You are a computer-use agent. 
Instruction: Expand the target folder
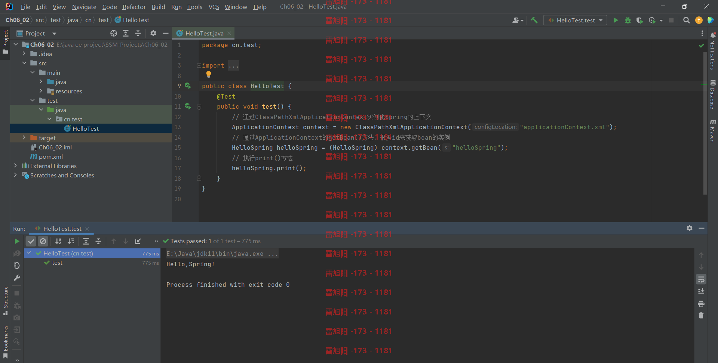(x=24, y=138)
